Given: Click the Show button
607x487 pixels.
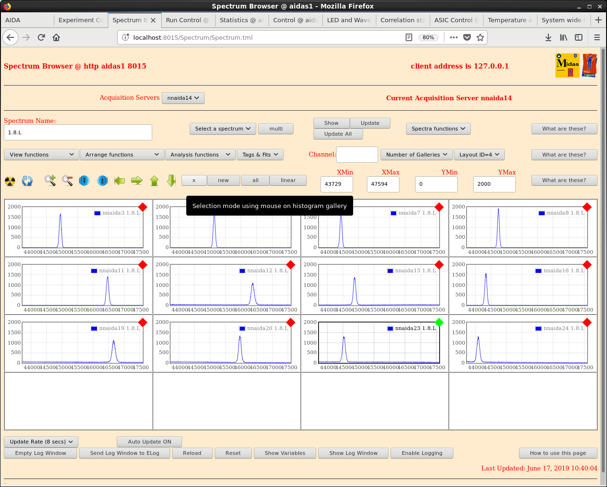Looking at the screenshot, I should 331,123.
